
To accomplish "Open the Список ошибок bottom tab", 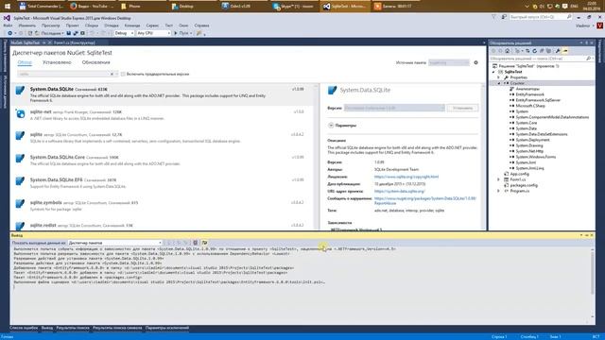I will click(x=24, y=328).
